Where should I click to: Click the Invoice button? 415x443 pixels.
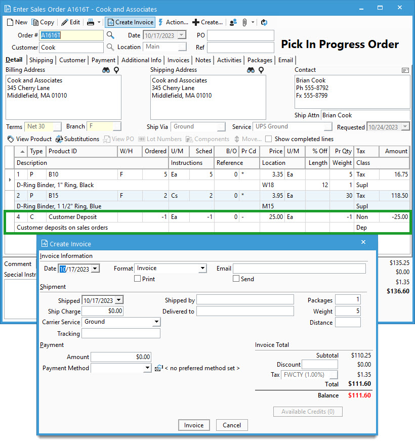[194, 425]
